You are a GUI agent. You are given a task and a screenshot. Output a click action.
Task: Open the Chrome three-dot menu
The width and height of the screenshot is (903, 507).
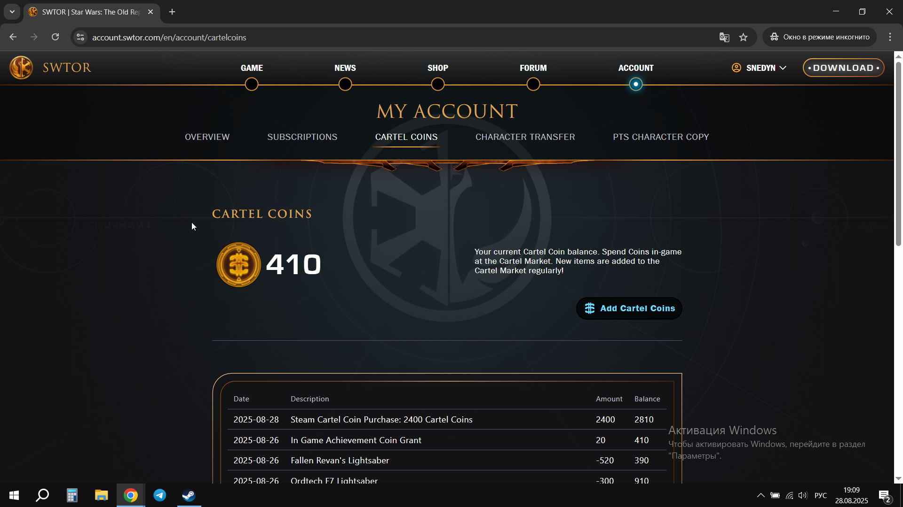click(890, 37)
